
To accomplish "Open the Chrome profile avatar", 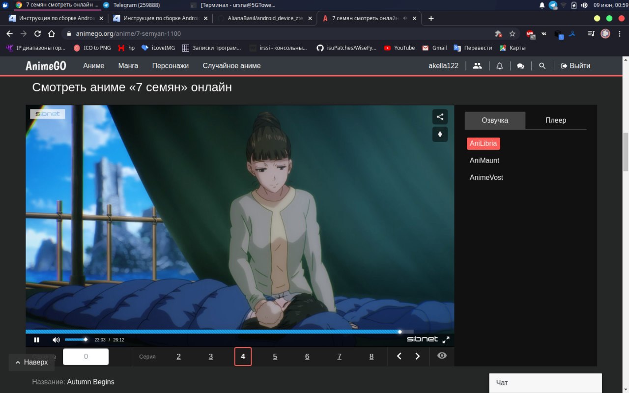I will click(x=605, y=34).
